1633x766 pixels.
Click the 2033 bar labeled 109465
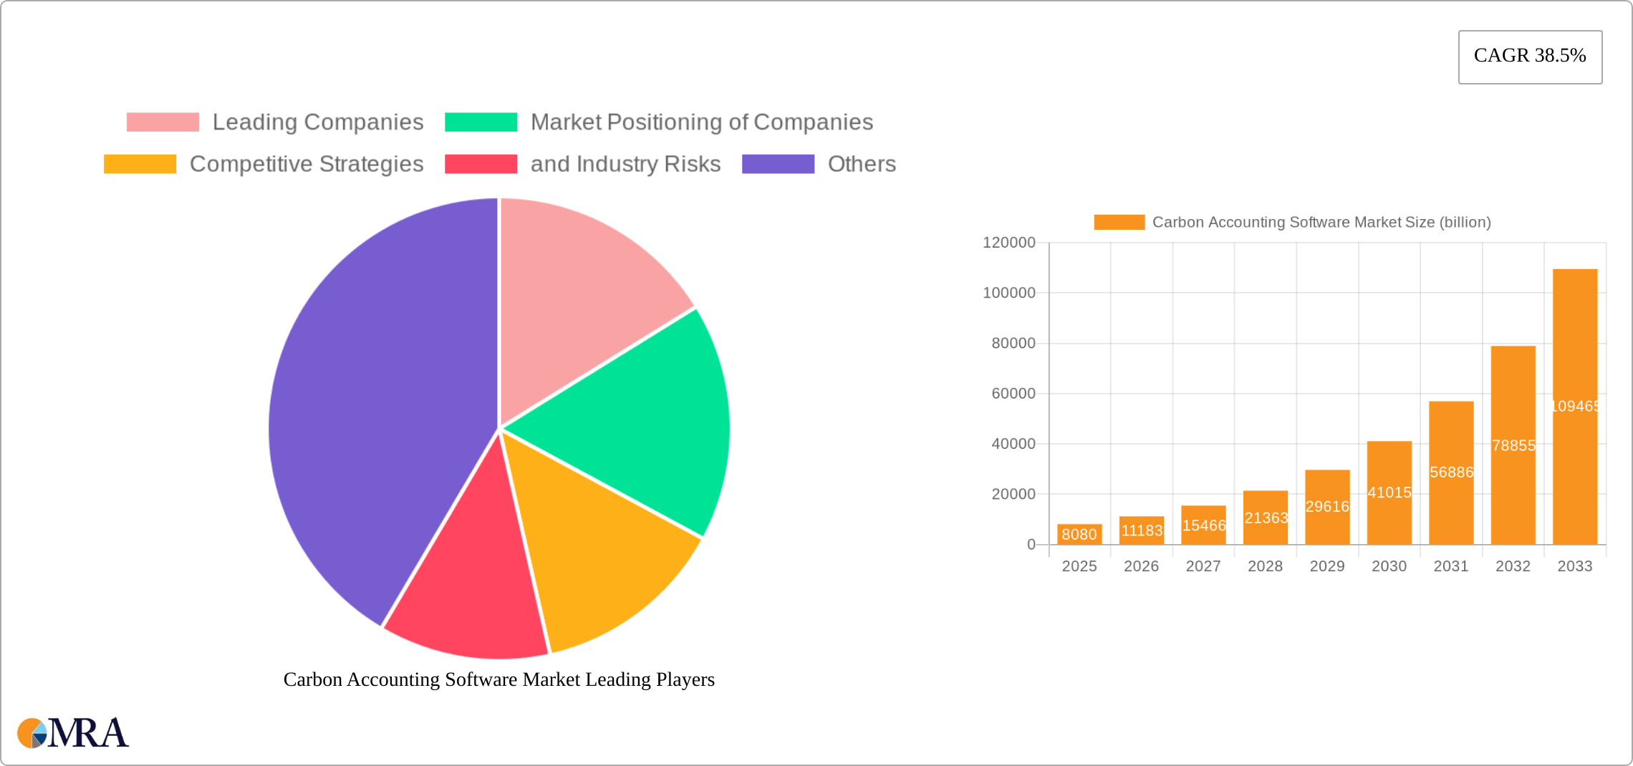coord(1575,407)
